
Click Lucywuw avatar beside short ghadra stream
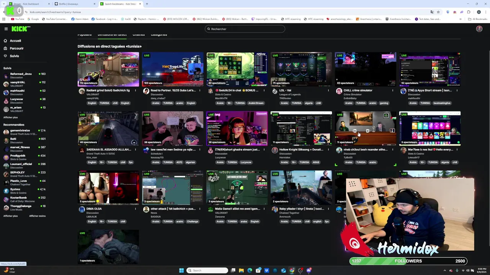click(210, 150)
